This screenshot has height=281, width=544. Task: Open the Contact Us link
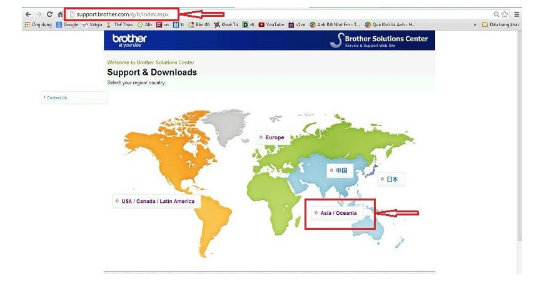(57, 97)
